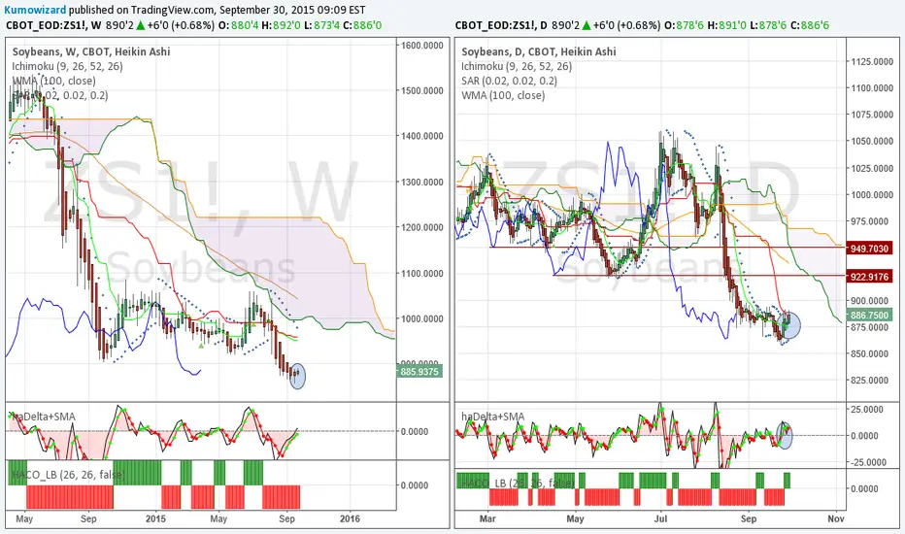Click the green 885.9375 last price tag
This screenshot has height=534, width=905.
click(419, 371)
